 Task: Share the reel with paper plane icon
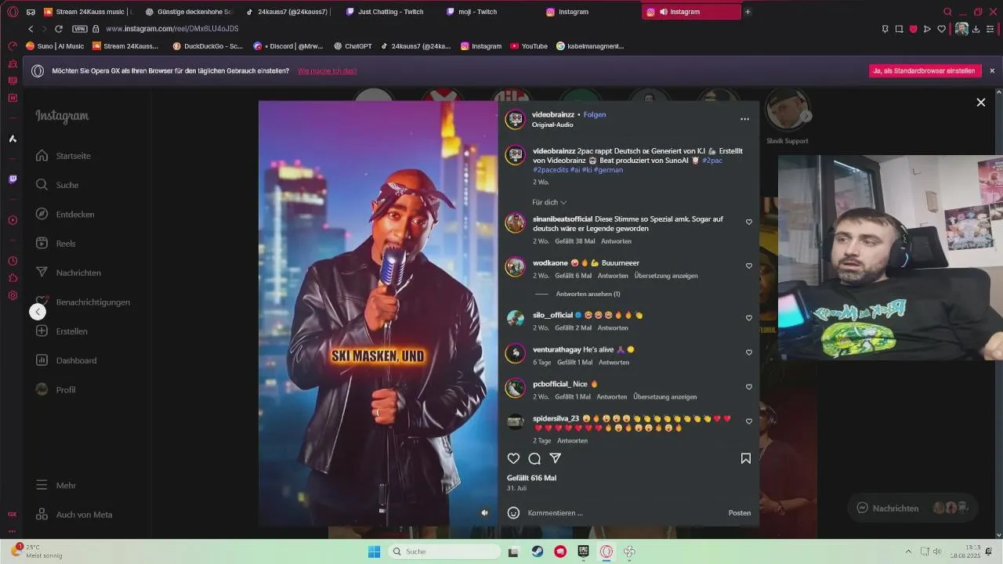(x=555, y=458)
